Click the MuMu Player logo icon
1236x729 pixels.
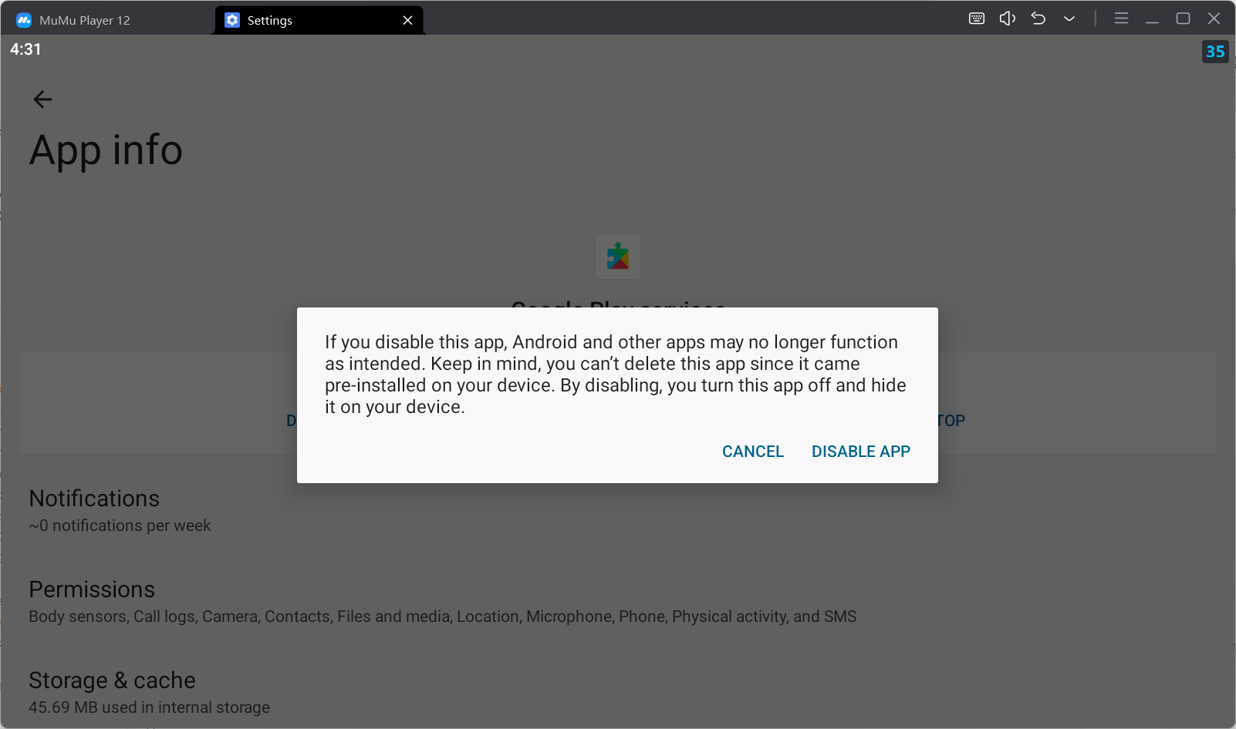(x=24, y=19)
